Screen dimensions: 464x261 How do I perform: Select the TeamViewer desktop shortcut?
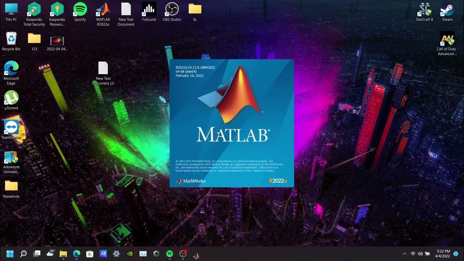pos(11,130)
